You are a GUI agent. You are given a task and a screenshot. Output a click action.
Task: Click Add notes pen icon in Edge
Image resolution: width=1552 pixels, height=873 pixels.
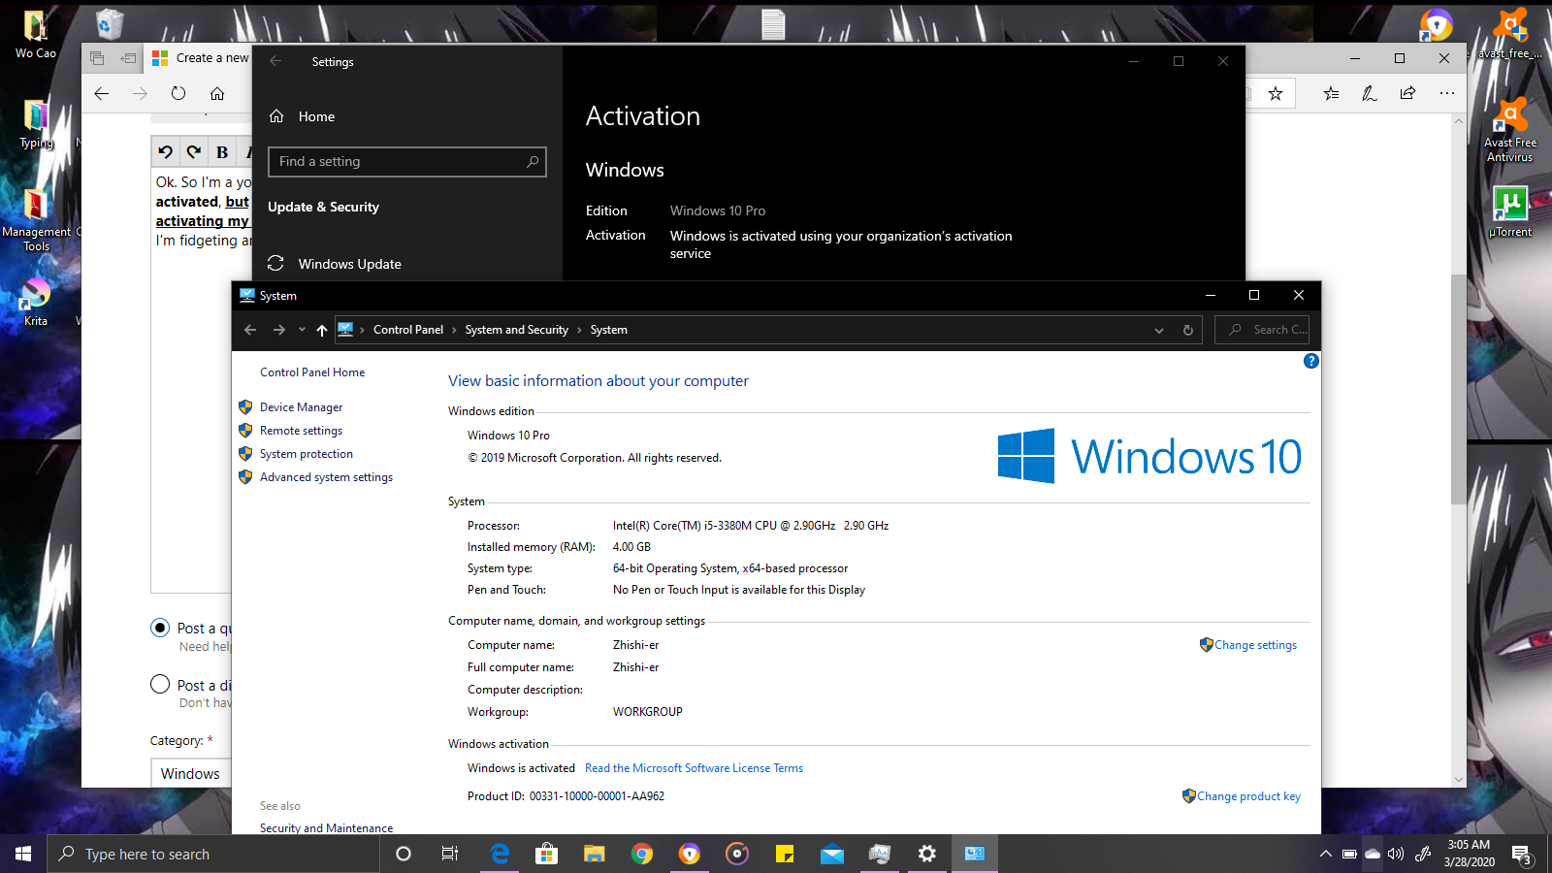click(x=1369, y=93)
